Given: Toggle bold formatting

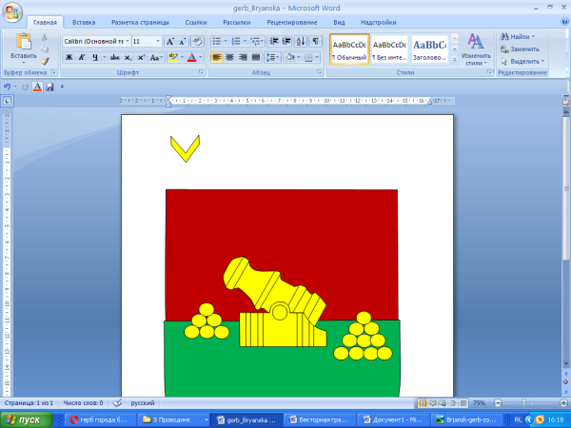Looking at the screenshot, I should pos(69,57).
